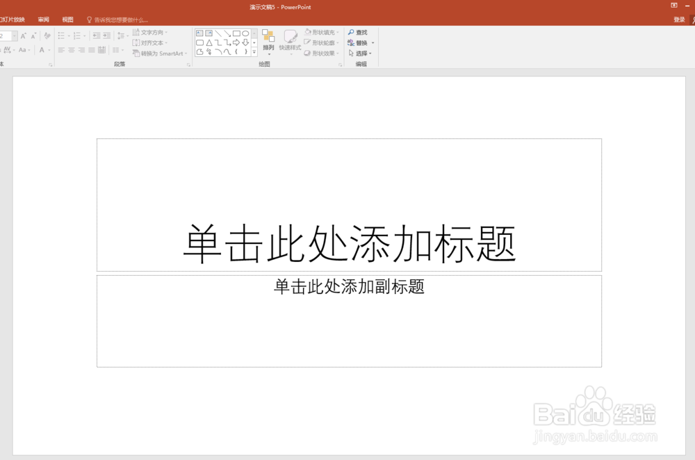Click the Decrease Font Size icon
Screen dimensions: 695x460
33,36
